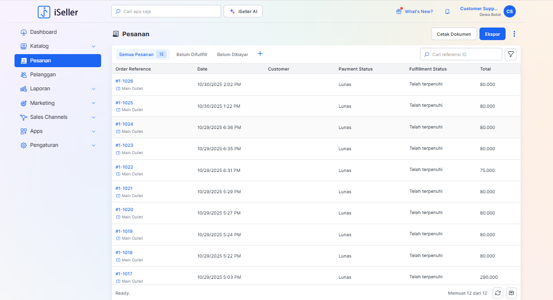Click the iSeller logo

pos(58,12)
